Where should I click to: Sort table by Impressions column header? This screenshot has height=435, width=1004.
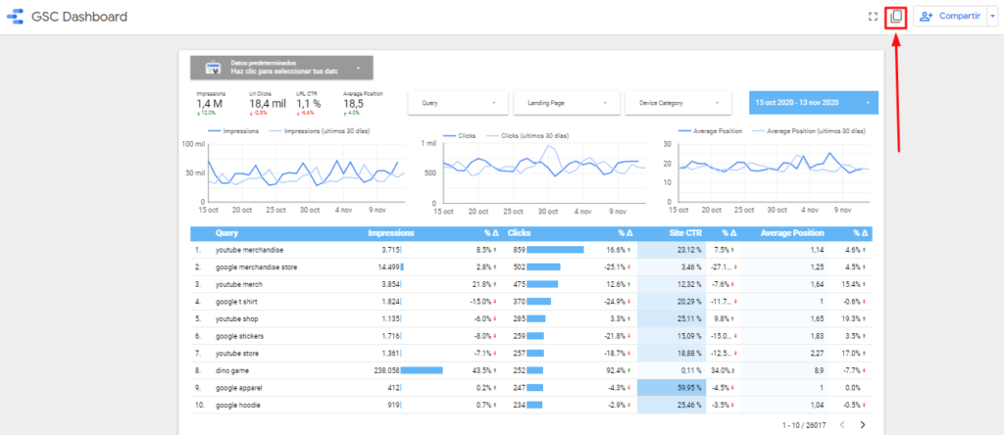[391, 233]
